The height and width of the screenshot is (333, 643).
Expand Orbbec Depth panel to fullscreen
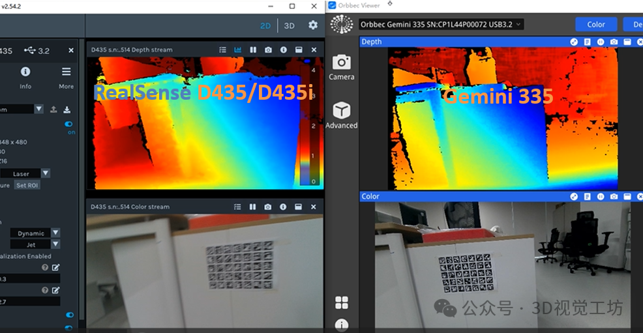(574, 42)
